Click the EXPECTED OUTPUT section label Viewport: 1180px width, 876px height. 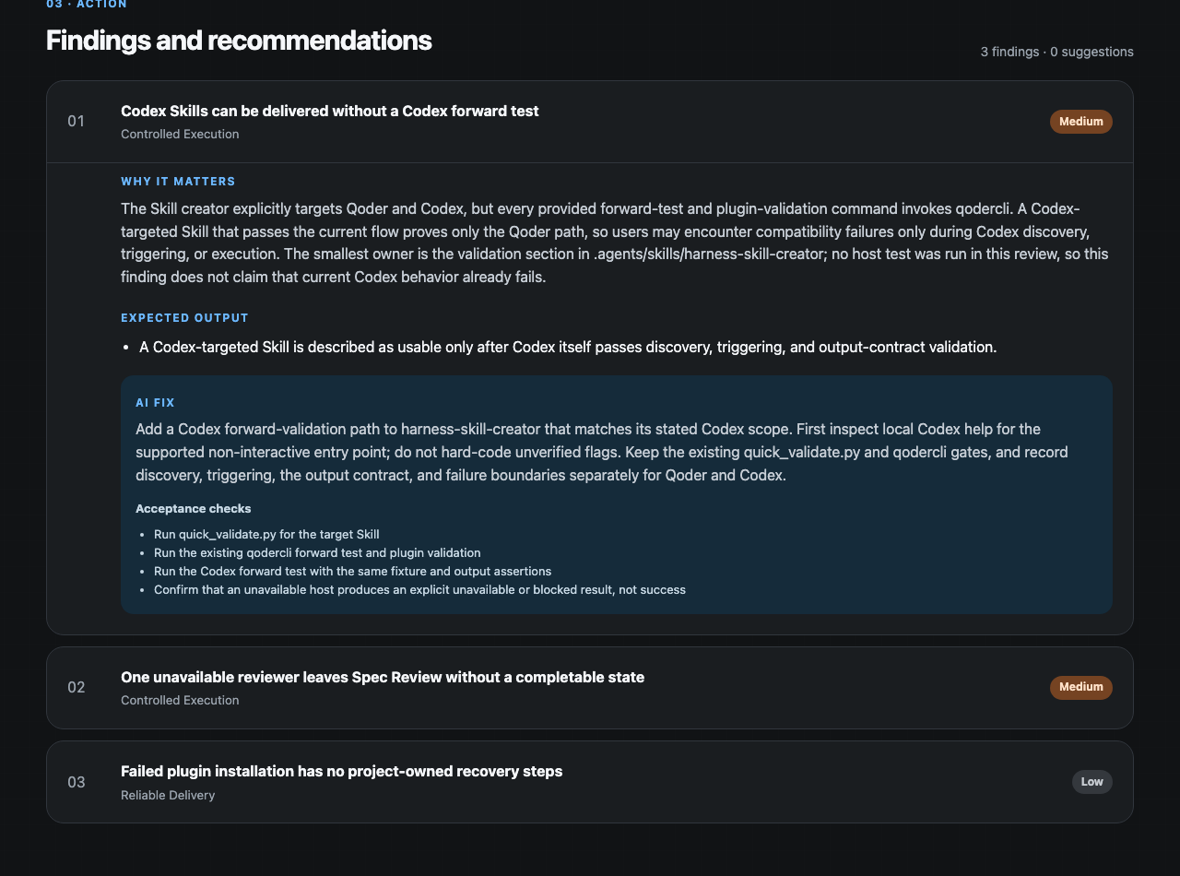(x=184, y=318)
